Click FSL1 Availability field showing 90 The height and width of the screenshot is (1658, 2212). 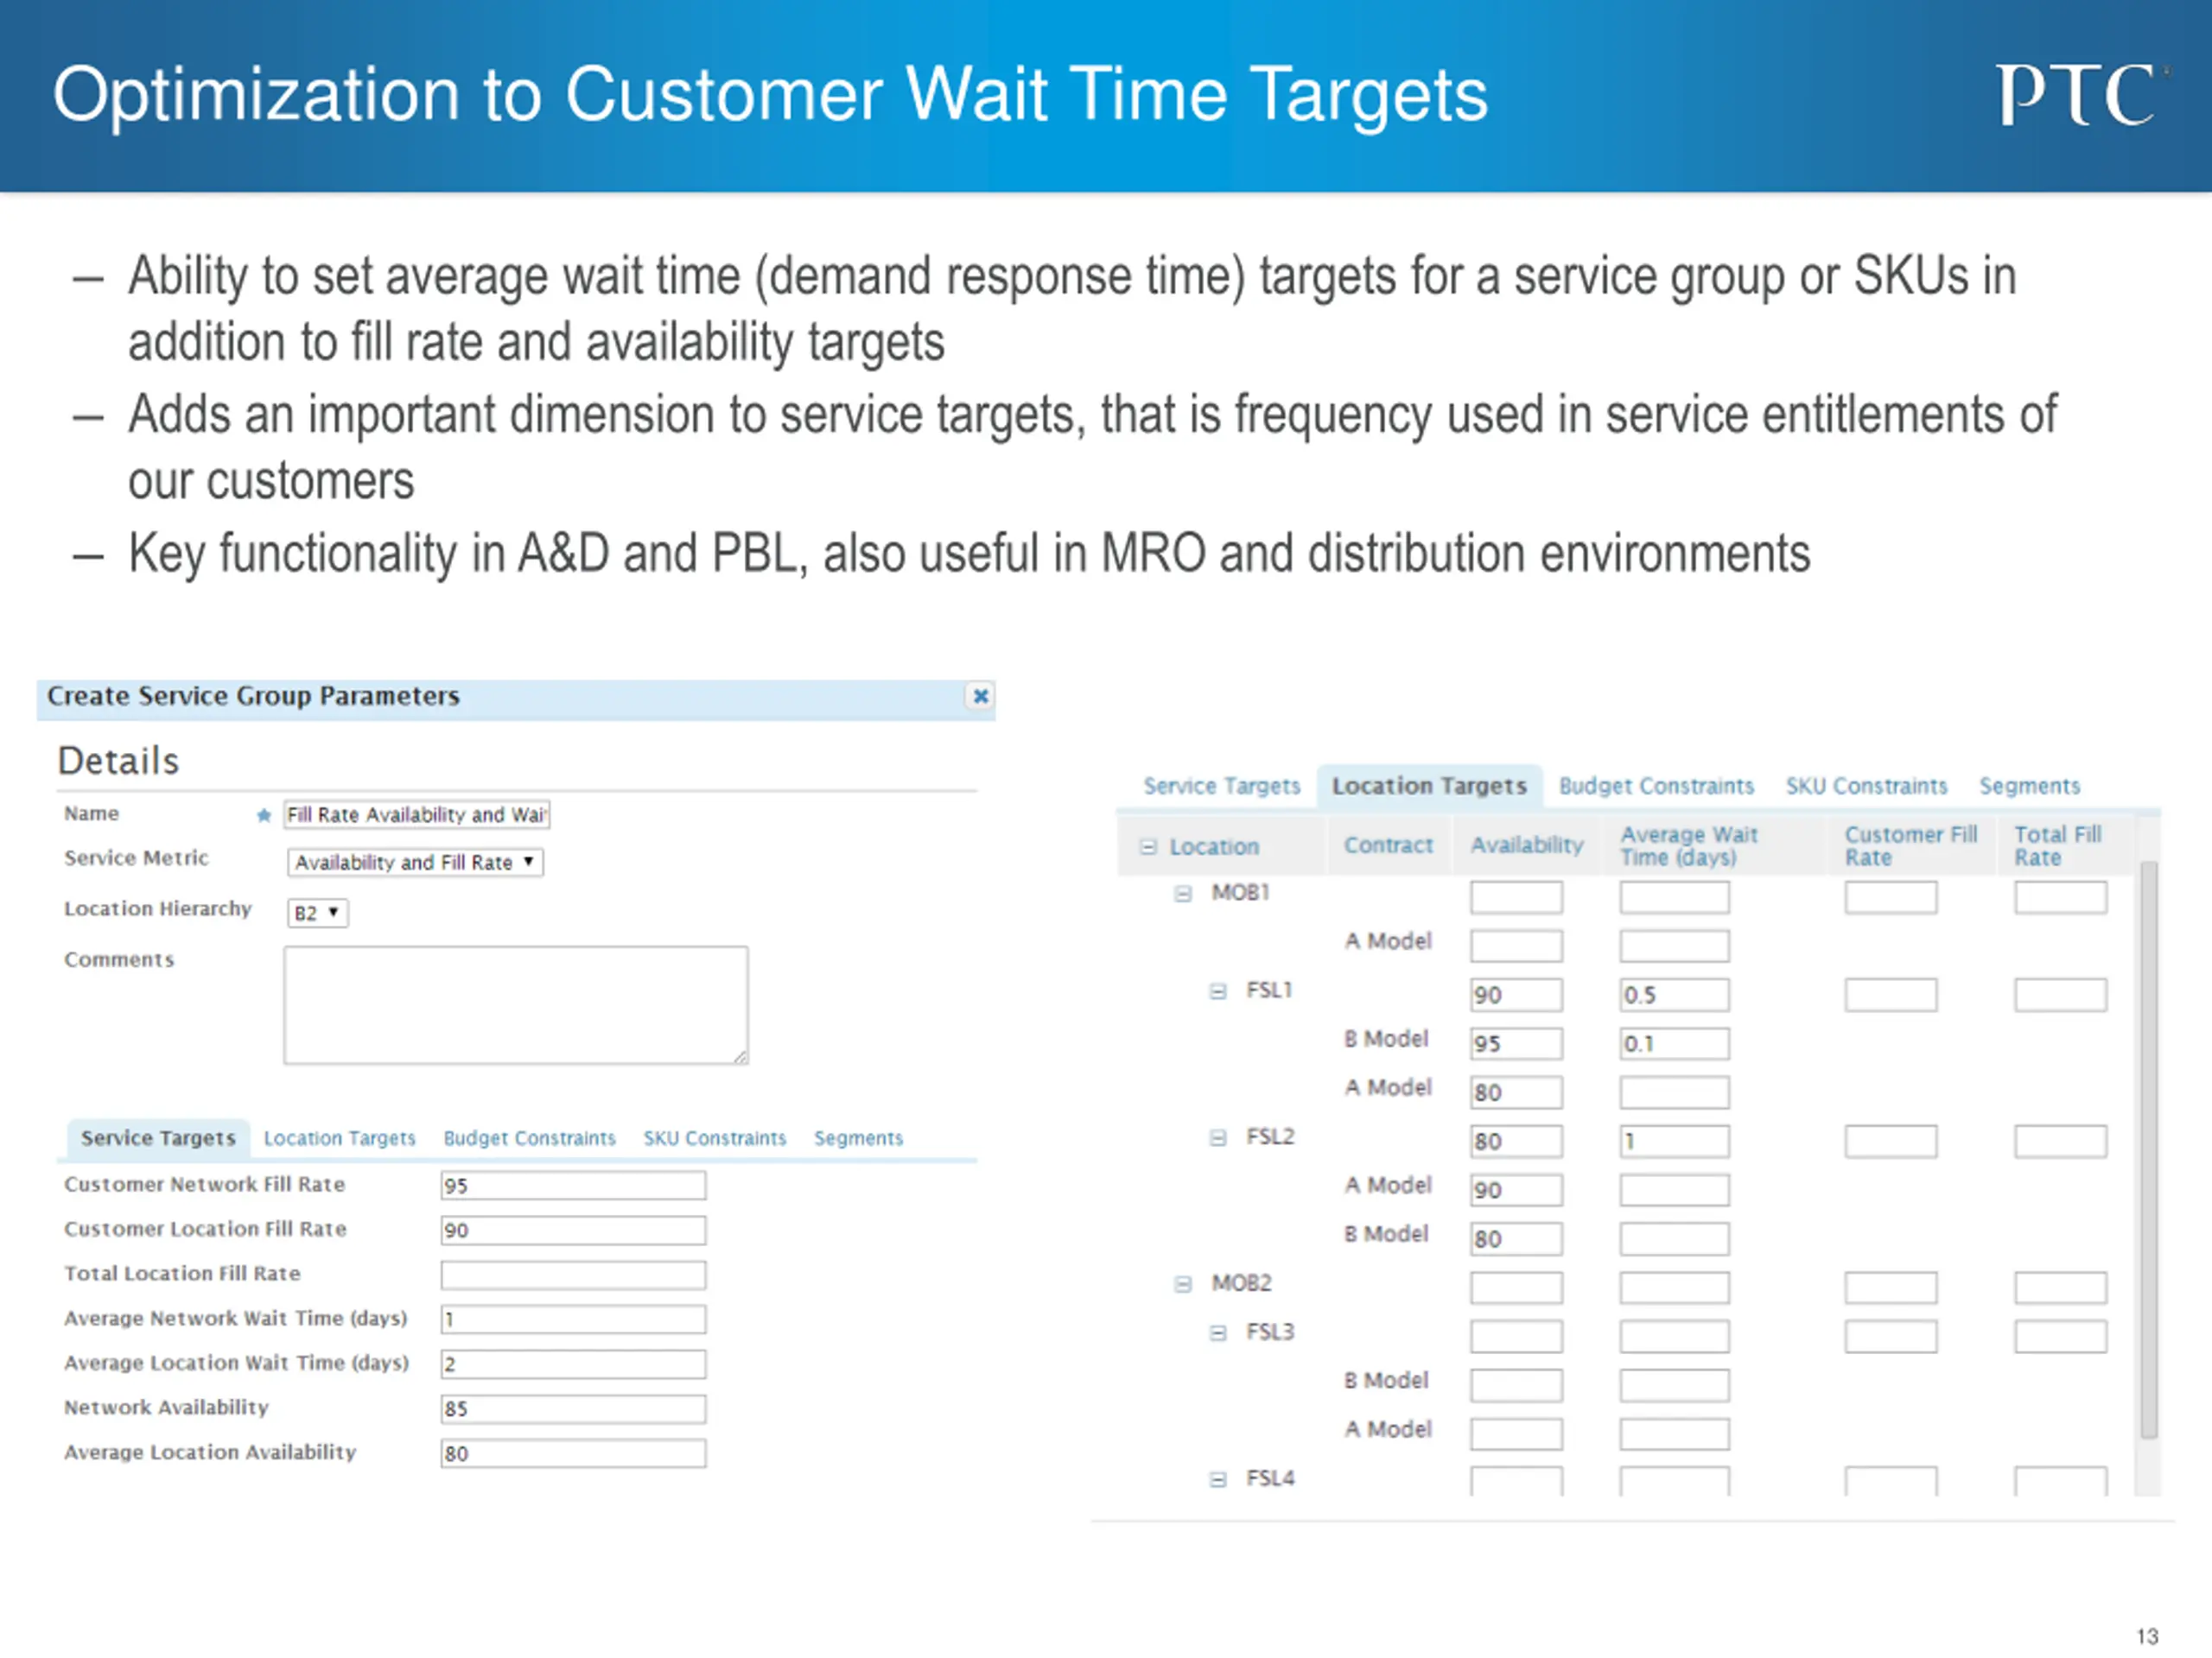1516,995
